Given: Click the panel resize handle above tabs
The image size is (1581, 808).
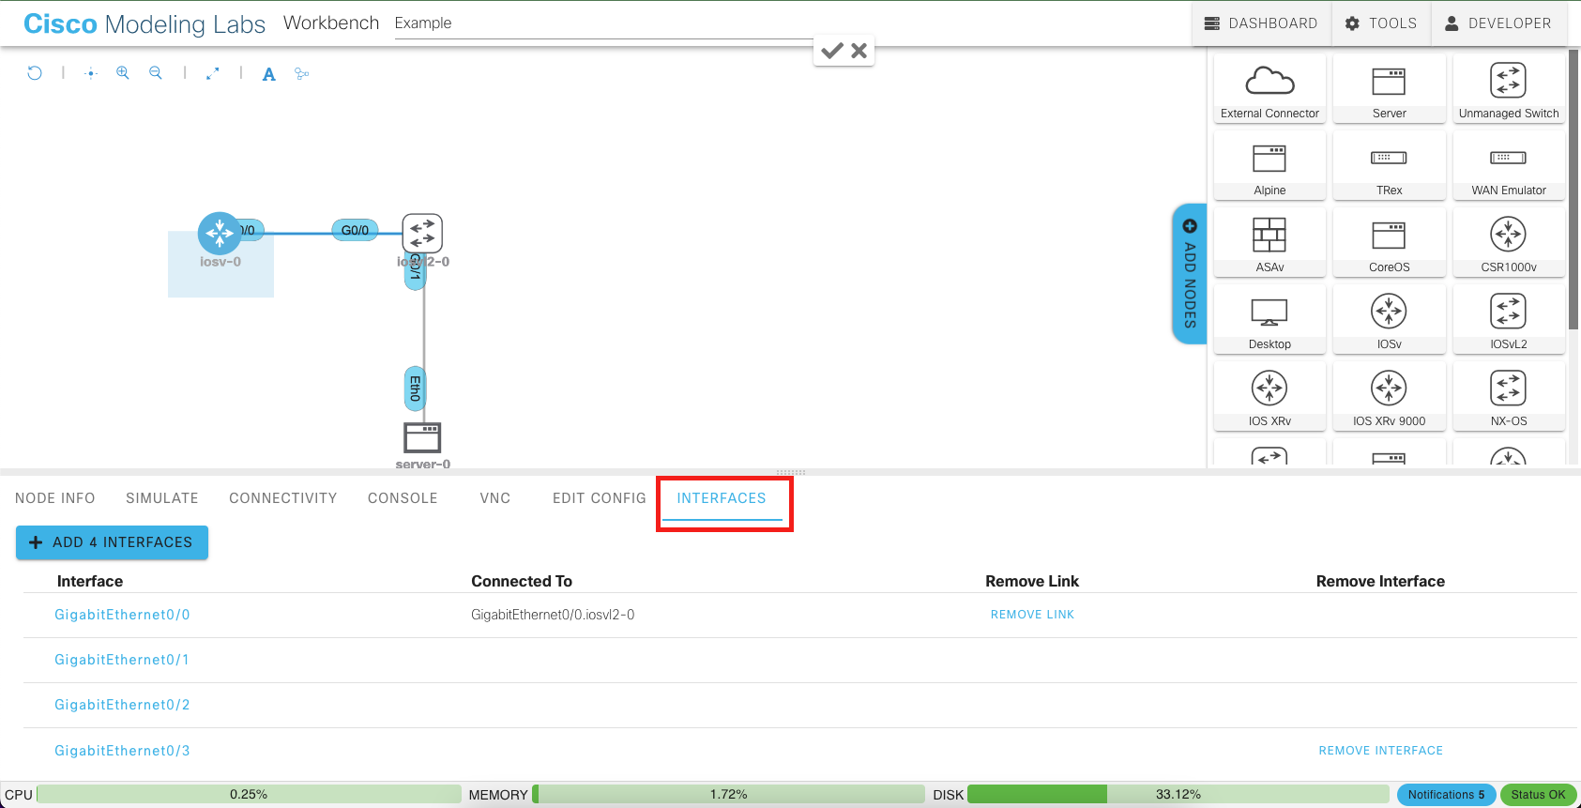Looking at the screenshot, I should 790,472.
